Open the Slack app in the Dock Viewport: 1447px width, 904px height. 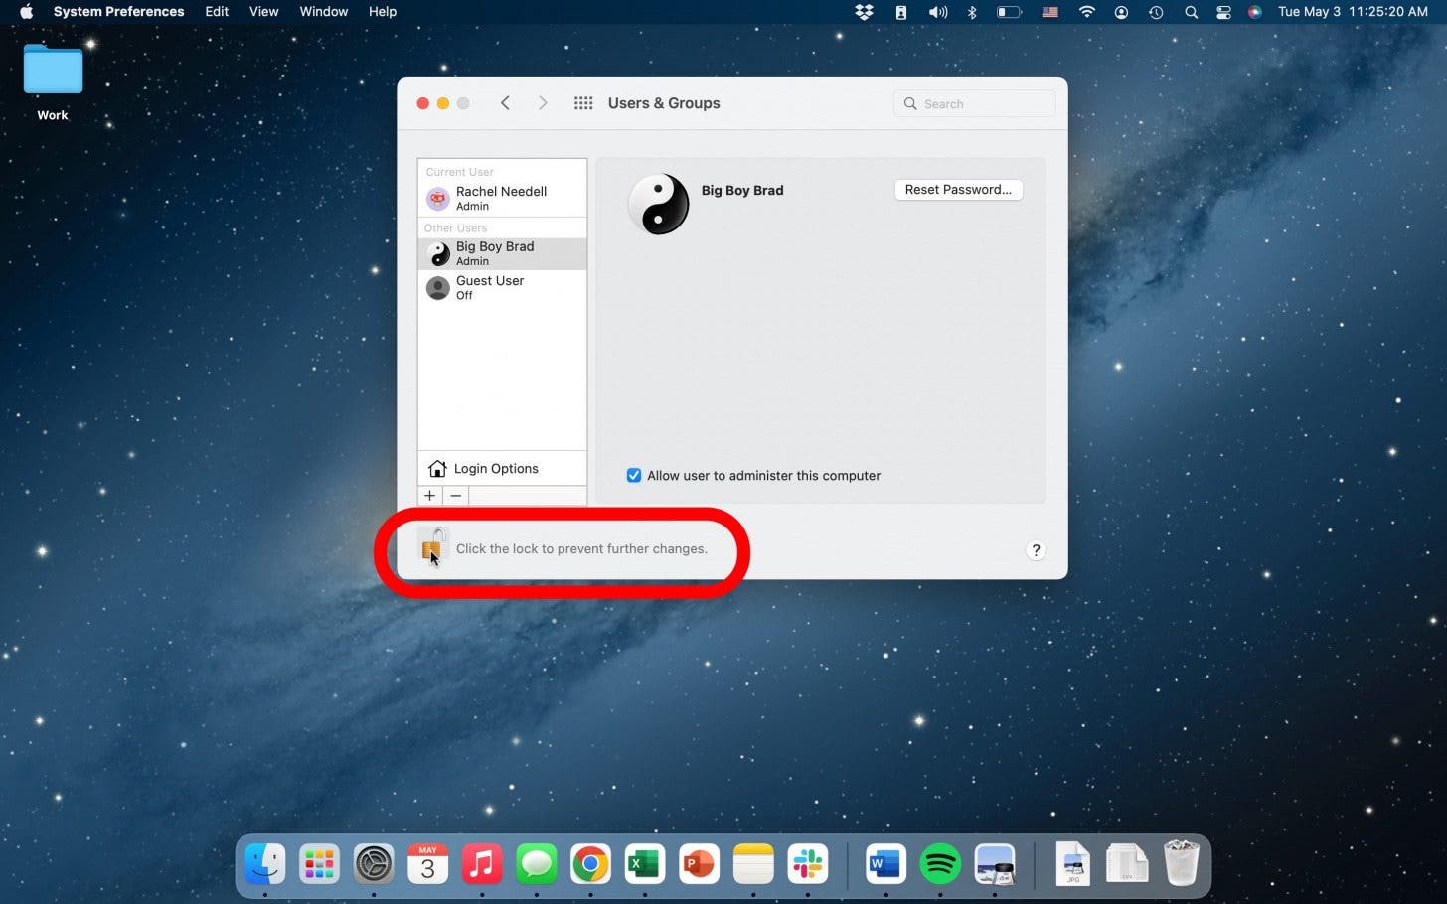pyautogui.click(x=807, y=864)
